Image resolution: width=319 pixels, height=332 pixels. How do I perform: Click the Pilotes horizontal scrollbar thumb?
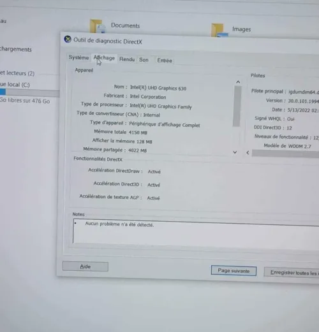pos(285,154)
